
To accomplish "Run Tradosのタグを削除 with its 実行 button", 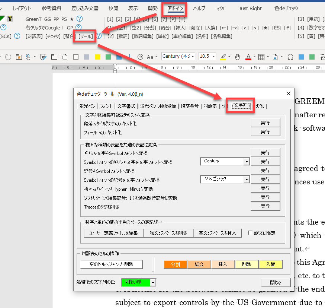I will coord(265,206).
